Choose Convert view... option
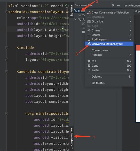The height and width of the screenshot is (151, 140). (x=109, y=50)
